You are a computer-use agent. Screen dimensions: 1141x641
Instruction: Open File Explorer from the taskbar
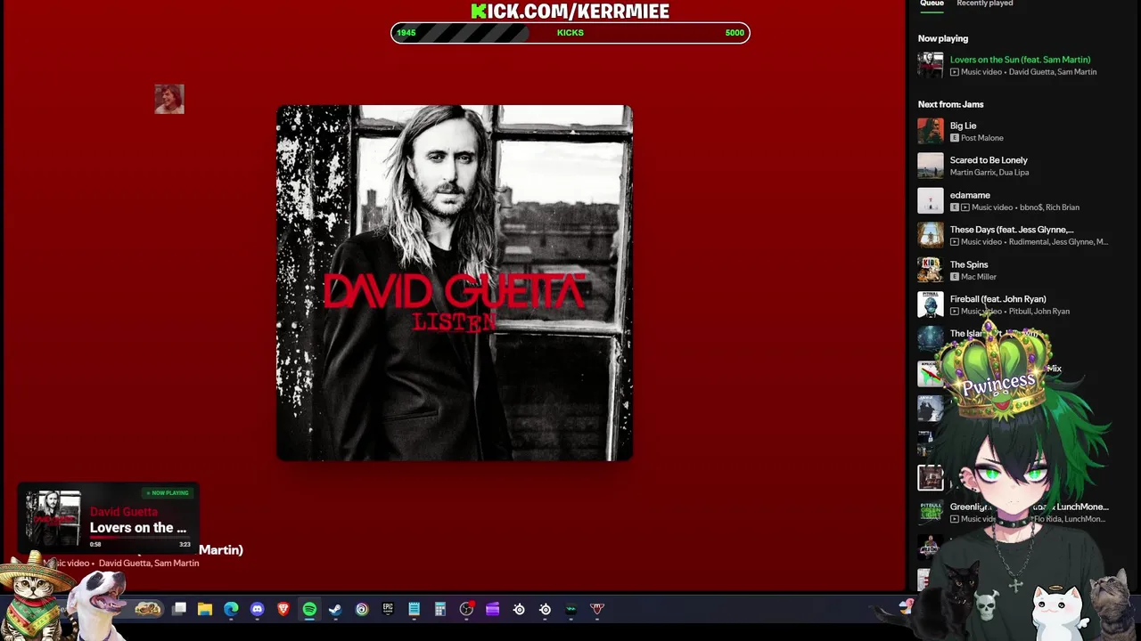pyautogui.click(x=205, y=609)
